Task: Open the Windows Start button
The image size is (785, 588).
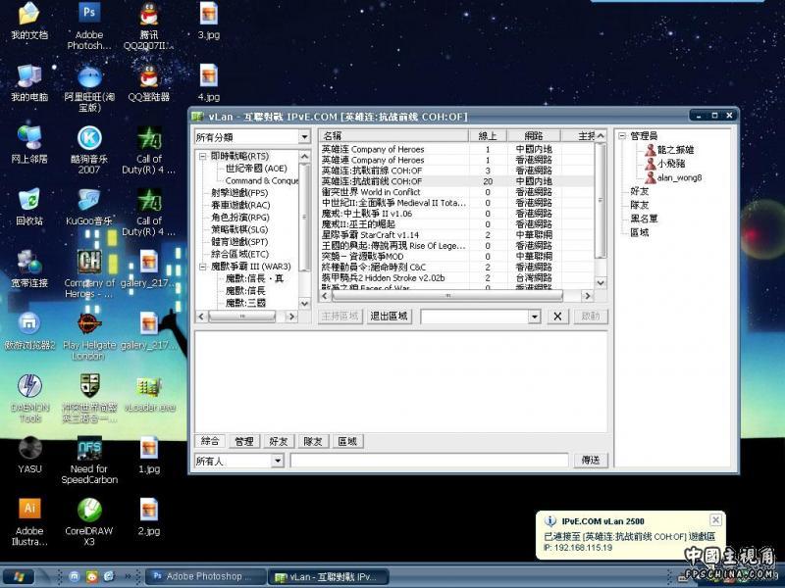Action: click(x=18, y=577)
